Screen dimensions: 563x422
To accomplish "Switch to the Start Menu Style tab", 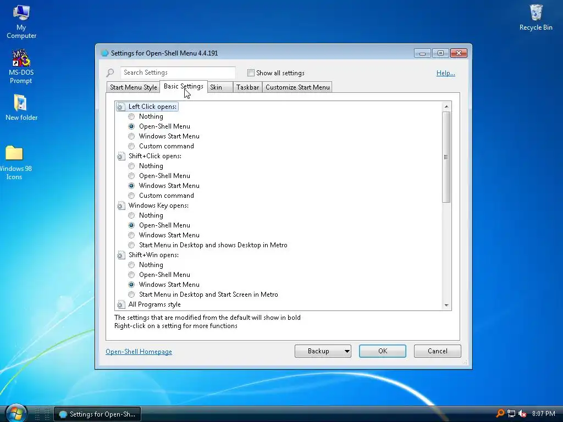I will [x=133, y=87].
